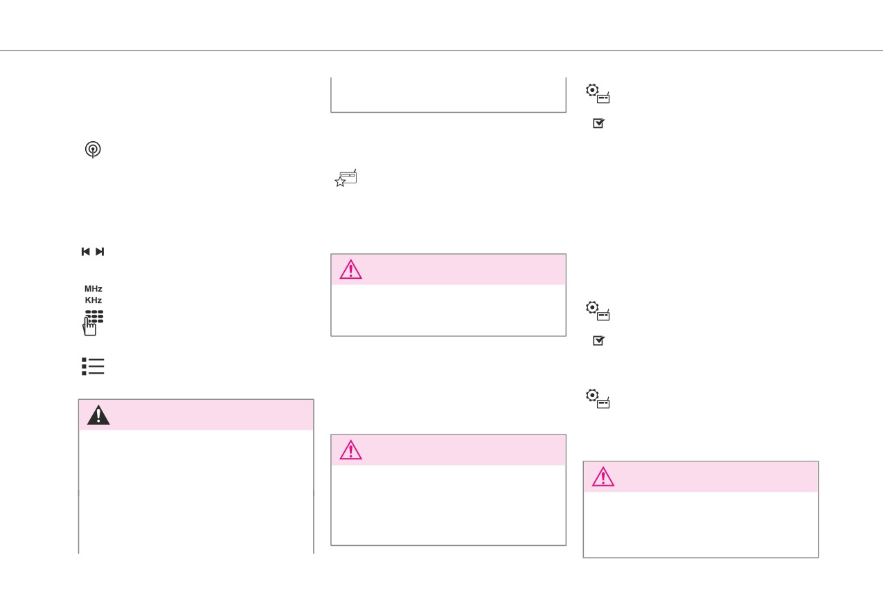Click the white body of right-column warning box
This screenshot has height=595, width=883.
[701, 524]
